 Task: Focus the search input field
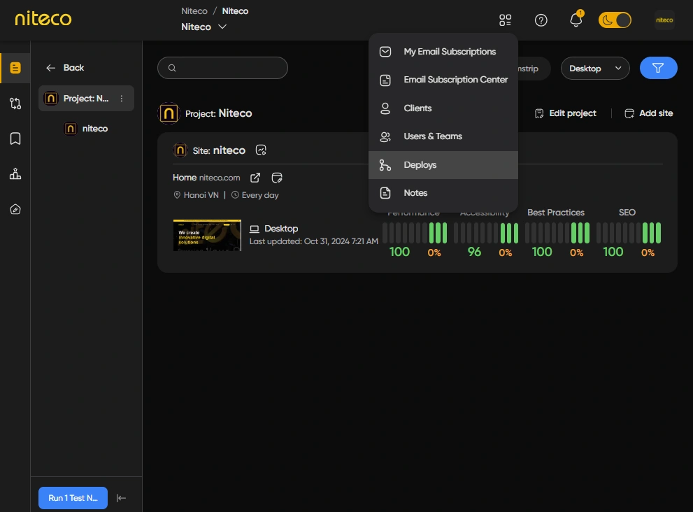coord(223,68)
